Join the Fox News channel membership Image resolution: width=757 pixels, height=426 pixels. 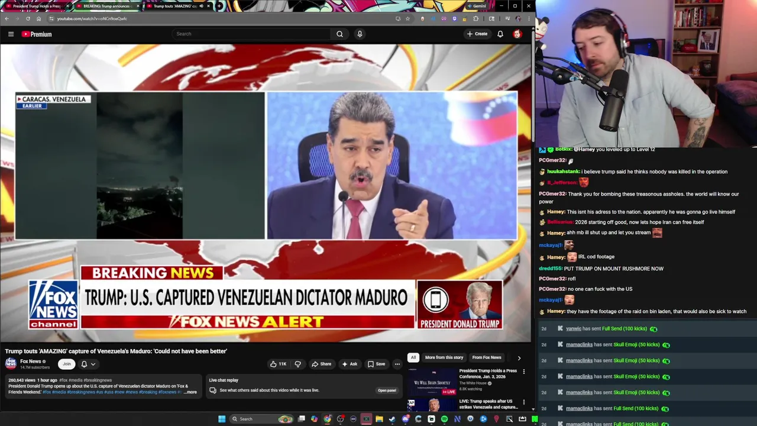[x=67, y=364]
